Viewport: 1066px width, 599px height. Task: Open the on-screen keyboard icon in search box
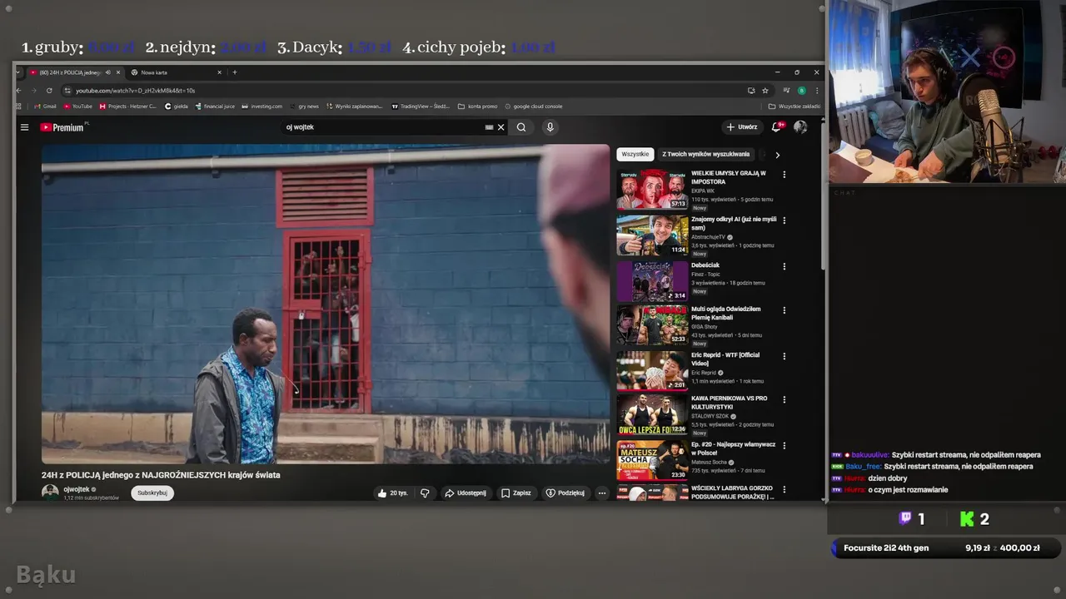tap(489, 127)
